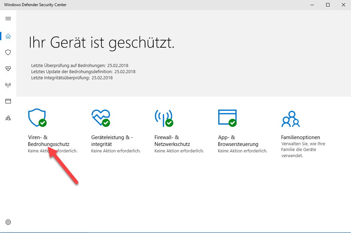Minimize the Security Center window

(312, 5)
